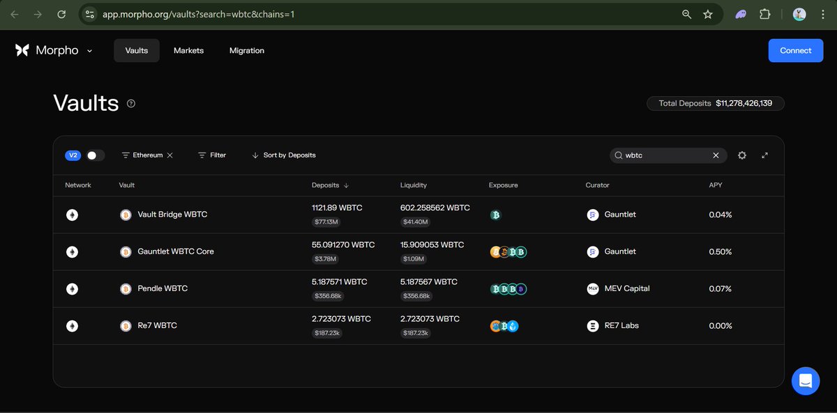Click the Morpho butterfly logo
Screen dimensions: 837x413
point(22,50)
